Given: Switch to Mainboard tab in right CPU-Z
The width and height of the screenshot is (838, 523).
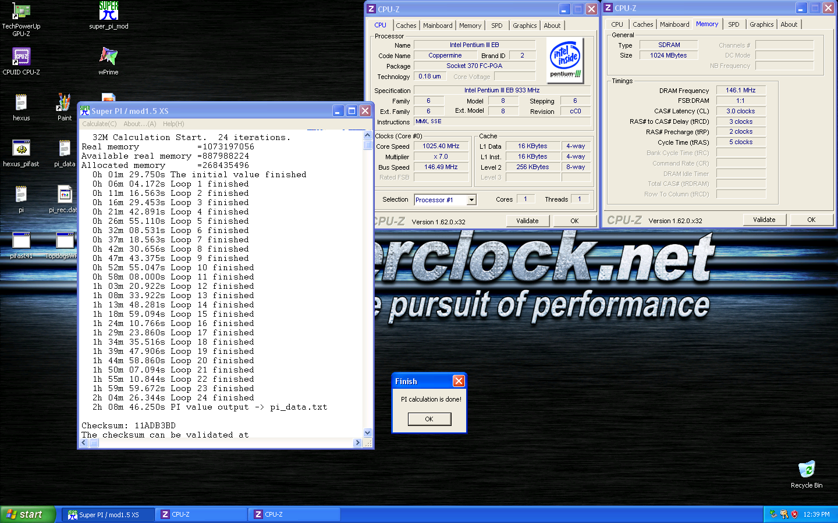Looking at the screenshot, I should click(674, 24).
